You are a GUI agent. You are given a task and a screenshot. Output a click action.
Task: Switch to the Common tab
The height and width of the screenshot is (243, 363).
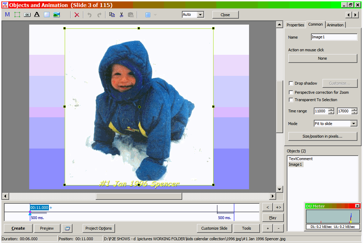315,24
